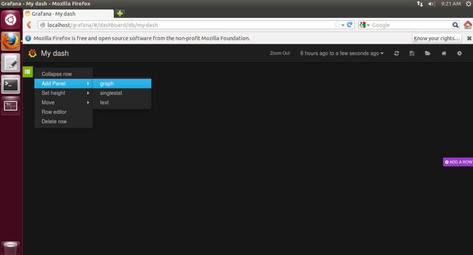Switch to the Grafana - My dash tab

pyautogui.click(x=68, y=14)
